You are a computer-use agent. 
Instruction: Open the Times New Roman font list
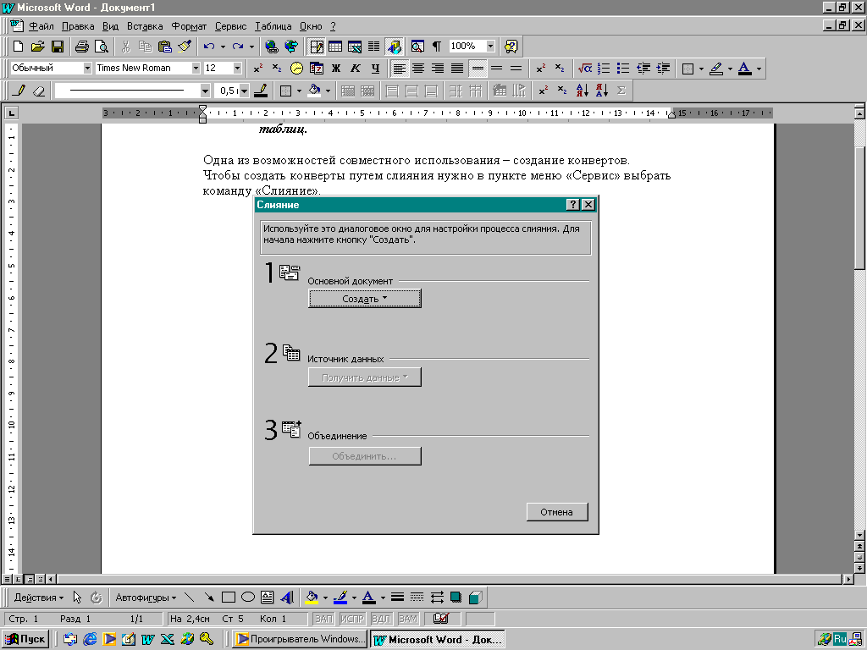[196, 68]
